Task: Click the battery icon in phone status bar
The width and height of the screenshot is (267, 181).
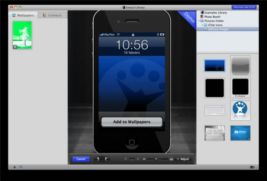Action: click(x=162, y=34)
